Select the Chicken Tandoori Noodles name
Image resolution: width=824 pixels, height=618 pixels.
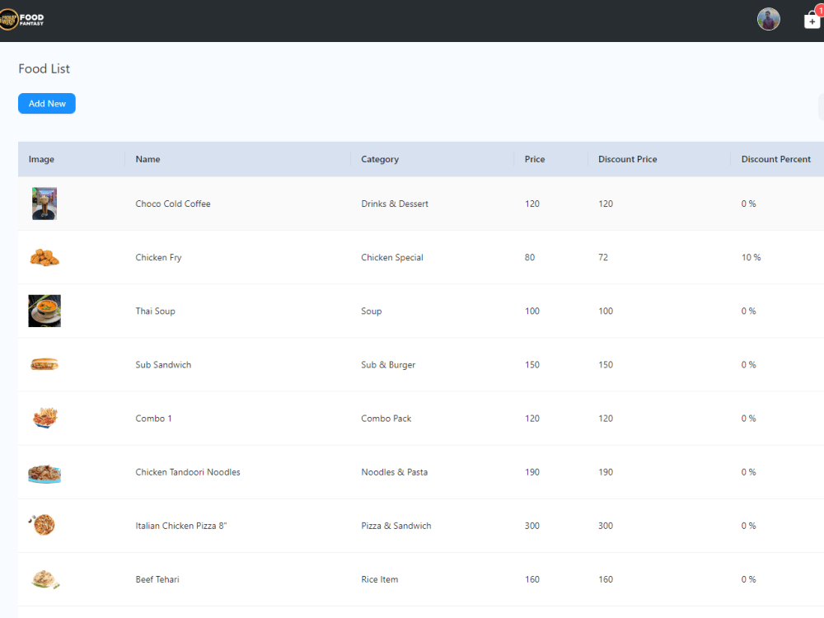(x=188, y=472)
